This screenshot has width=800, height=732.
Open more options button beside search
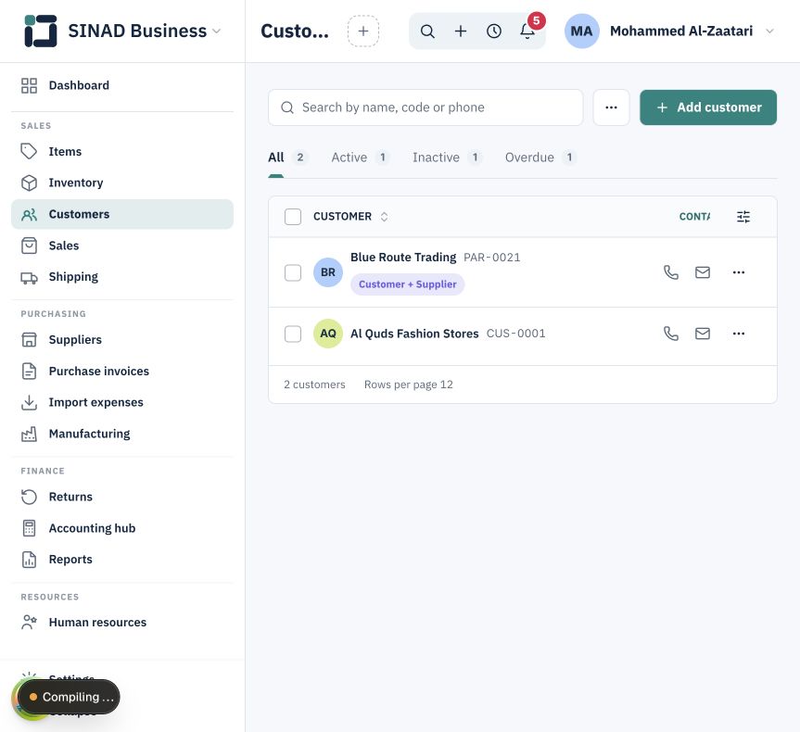[x=611, y=107]
